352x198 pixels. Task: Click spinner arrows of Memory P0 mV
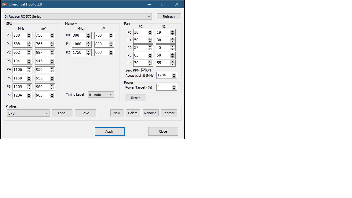tap(111, 35)
